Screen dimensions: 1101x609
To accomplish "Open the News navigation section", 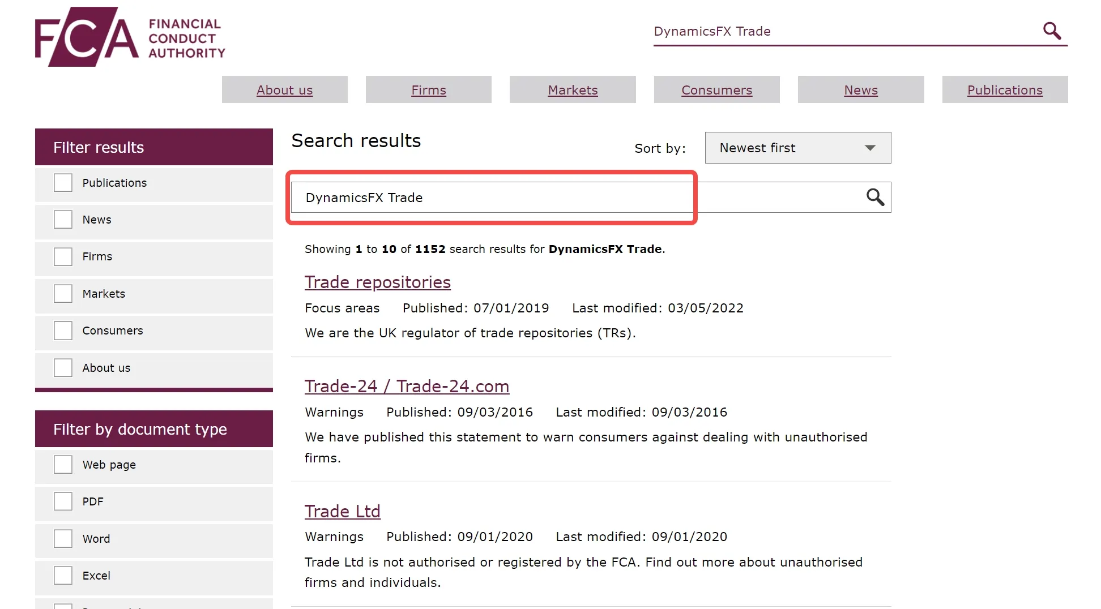I will (861, 90).
